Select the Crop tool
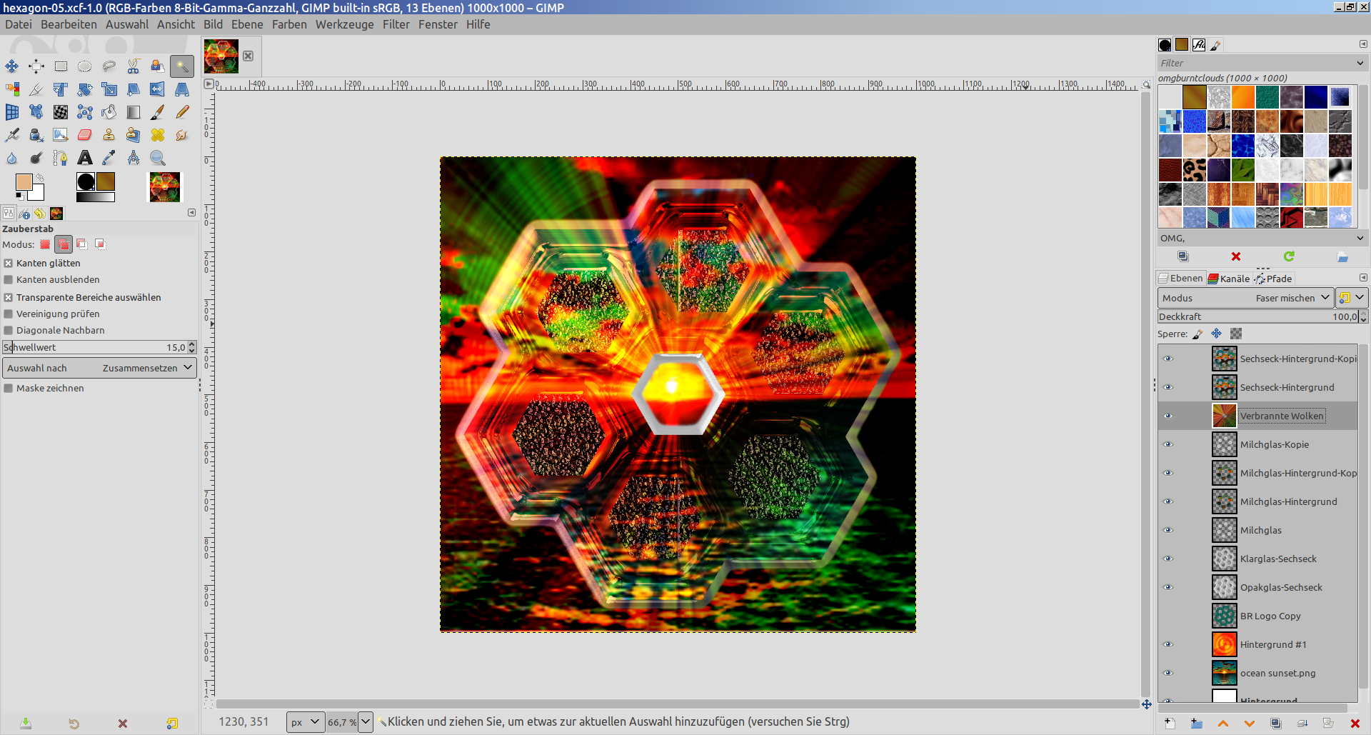The image size is (1371, 735). coord(36,89)
